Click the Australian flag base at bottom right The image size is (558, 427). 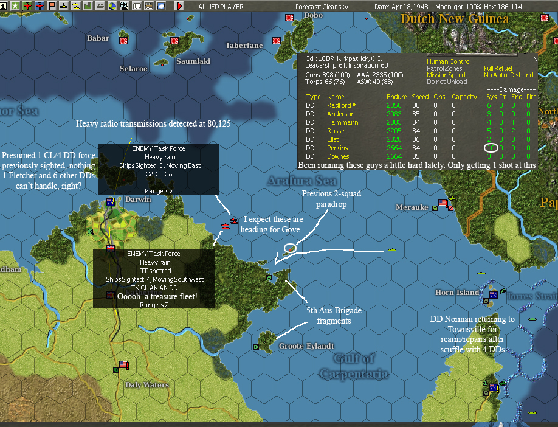pos(494,387)
